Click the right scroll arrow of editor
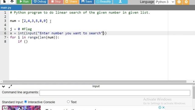Image resolution: width=195 pixels, height=110 pixels. click(x=194, y=82)
